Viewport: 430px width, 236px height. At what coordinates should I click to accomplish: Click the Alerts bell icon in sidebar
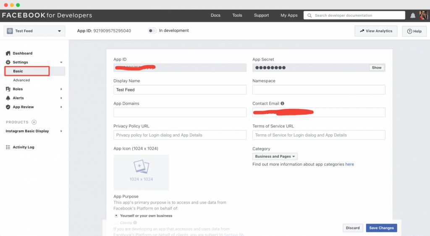(8, 98)
